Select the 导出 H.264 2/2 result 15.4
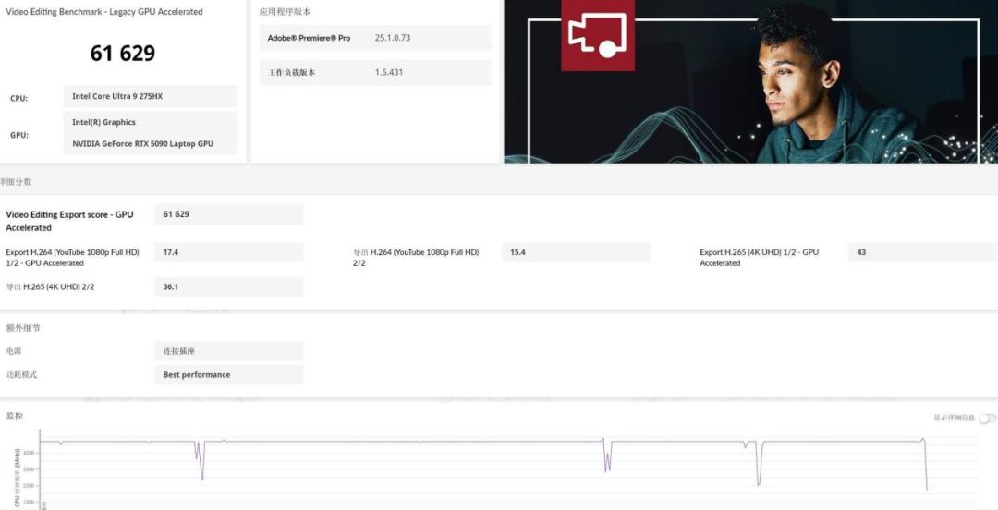 click(x=576, y=252)
